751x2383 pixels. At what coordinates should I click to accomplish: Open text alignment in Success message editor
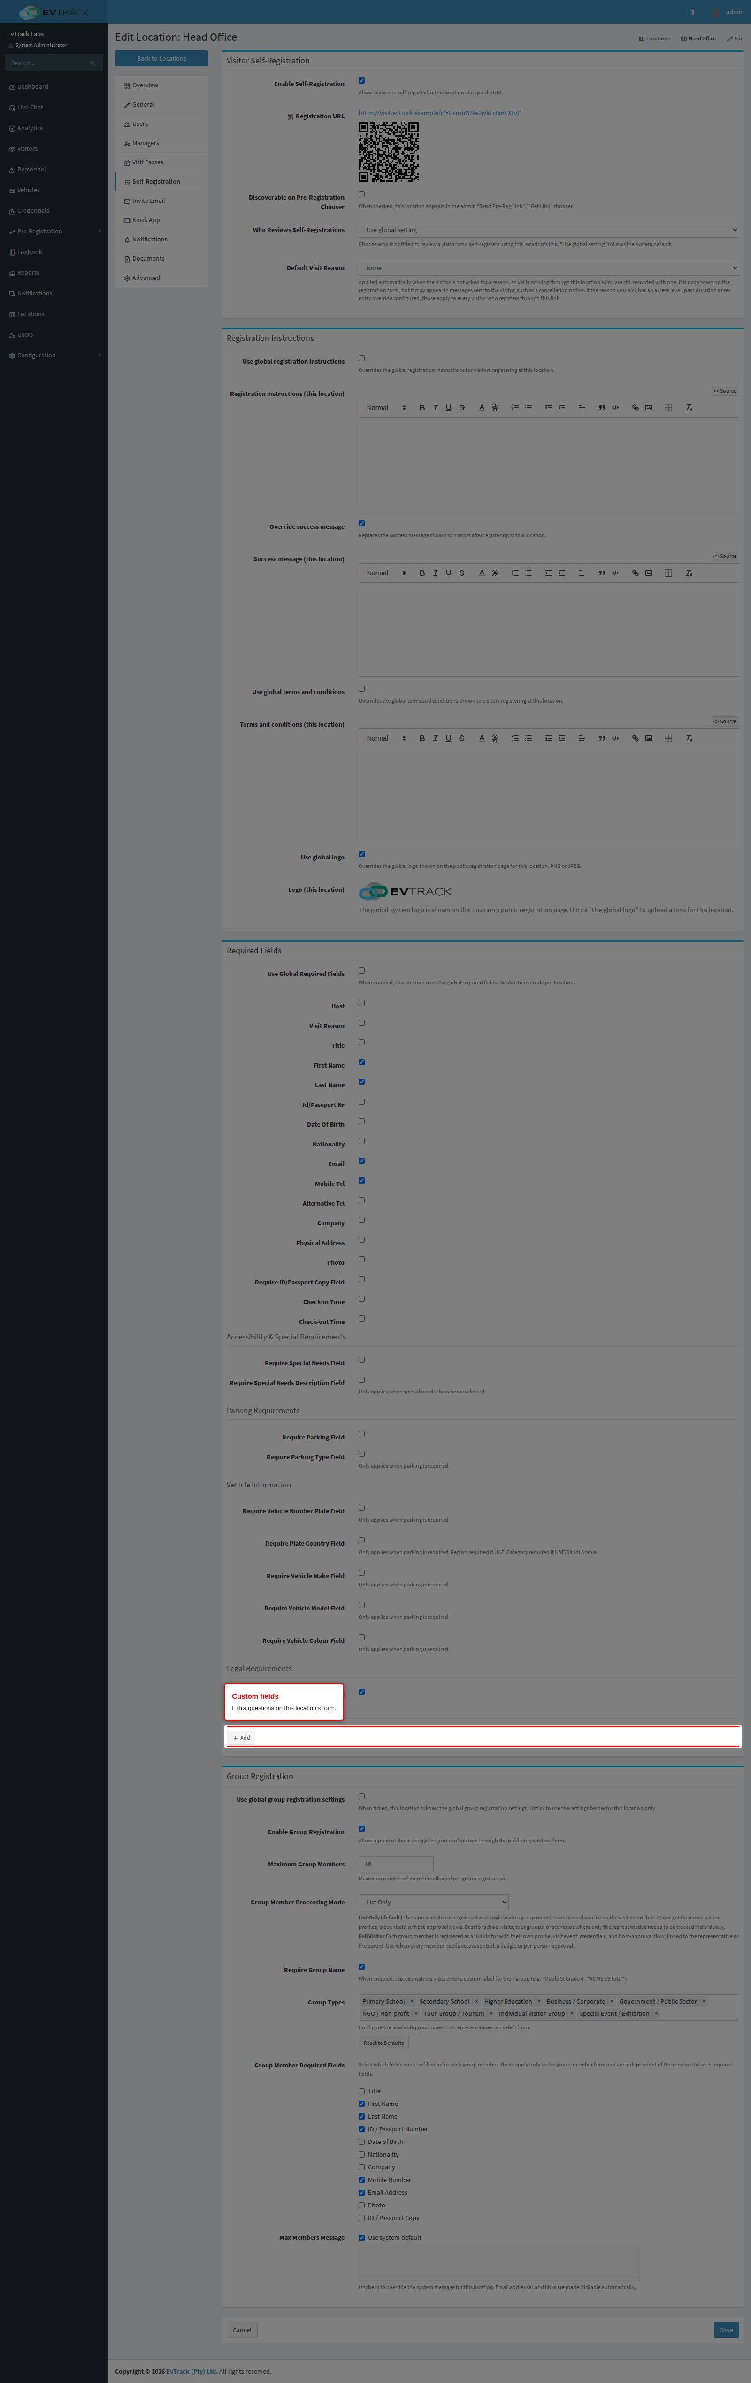click(x=582, y=573)
